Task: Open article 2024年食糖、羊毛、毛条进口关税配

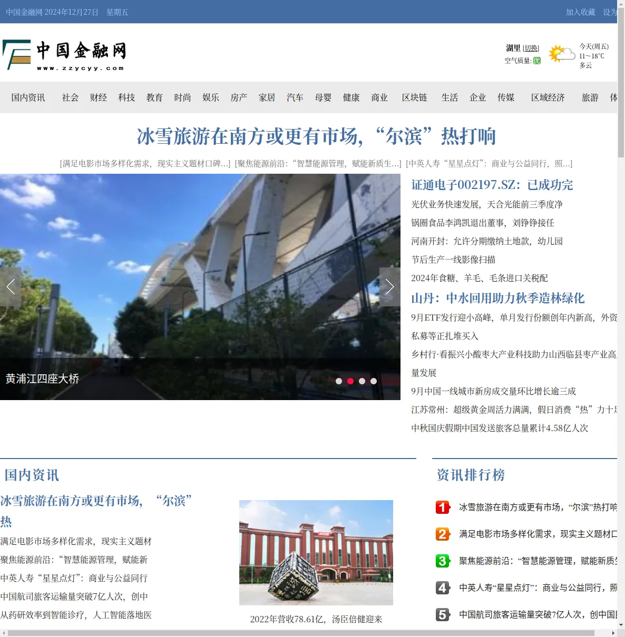Action: pyautogui.click(x=480, y=278)
